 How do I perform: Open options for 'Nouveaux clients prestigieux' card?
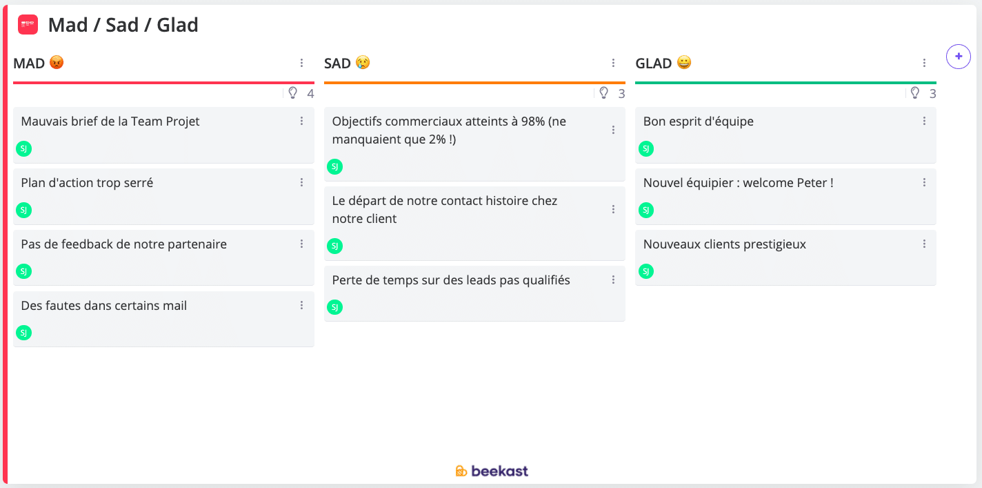[x=924, y=244]
